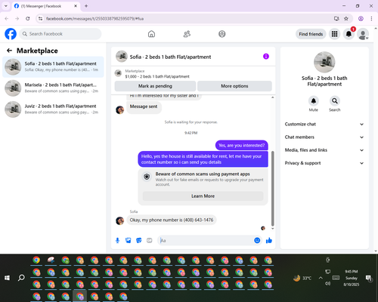Select the Messenger | Facebook tab
This screenshot has height=302, width=378.
pyautogui.click(x=45, y=6)
